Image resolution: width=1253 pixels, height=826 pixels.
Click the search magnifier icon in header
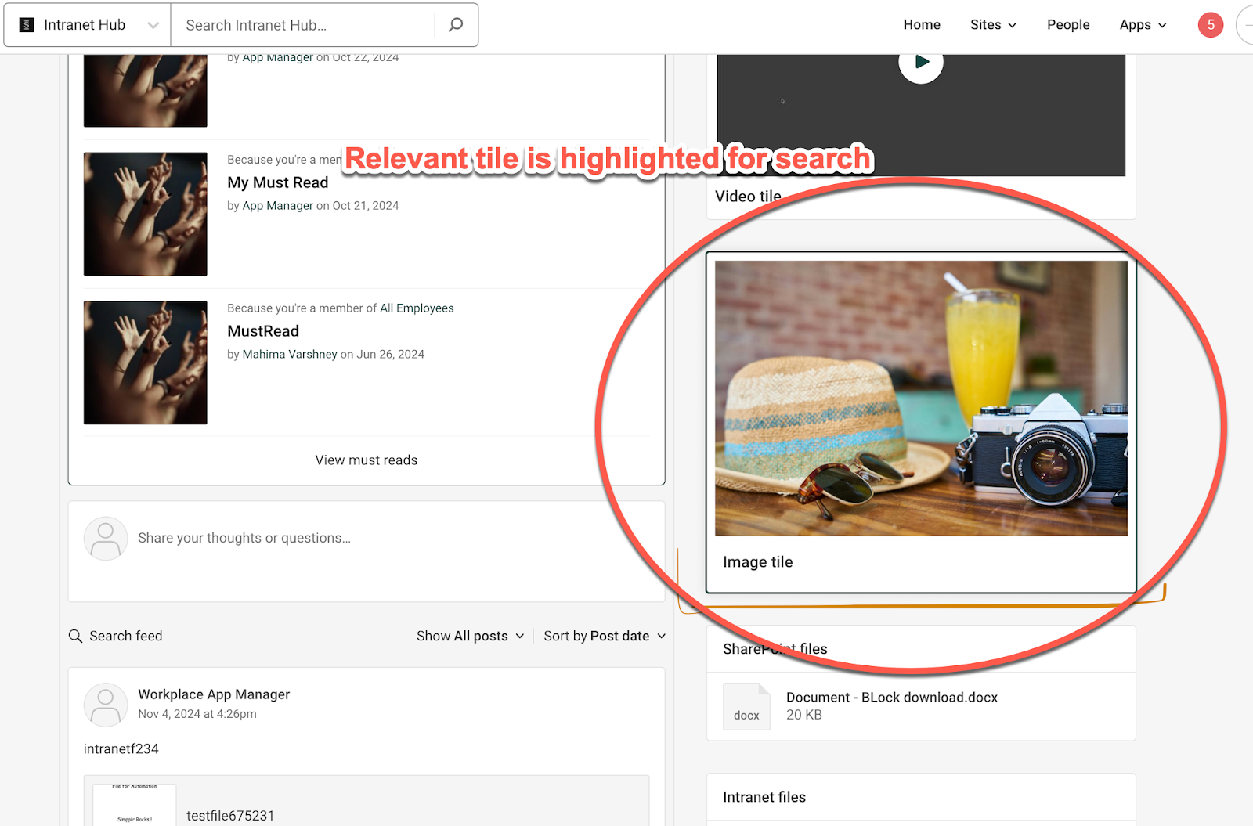click(x=456, y=25)
